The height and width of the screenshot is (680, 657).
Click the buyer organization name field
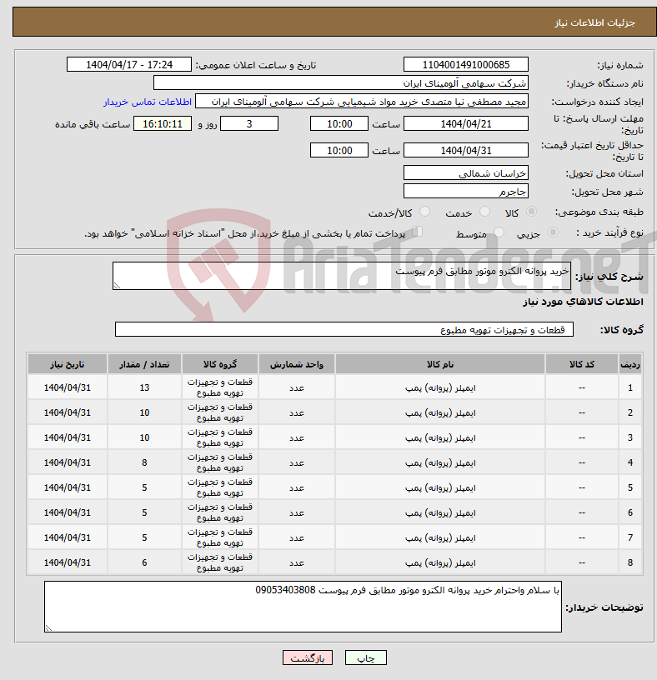(x=341, y=82)
